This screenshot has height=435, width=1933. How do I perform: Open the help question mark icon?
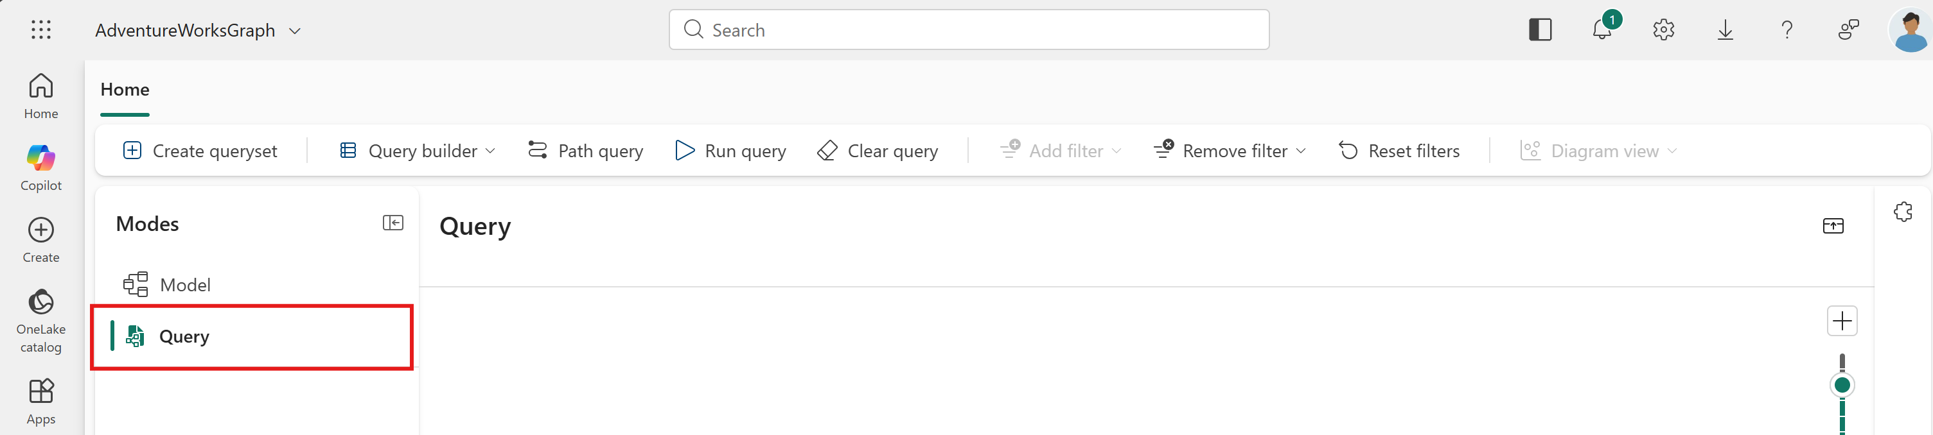click(1787, 30)
